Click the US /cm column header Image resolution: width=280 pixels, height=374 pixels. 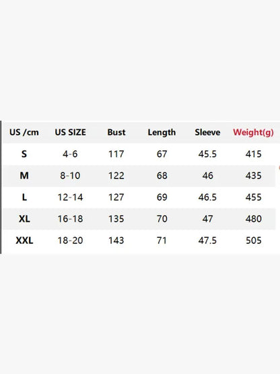pyautogui.click(x=24, y=132)
